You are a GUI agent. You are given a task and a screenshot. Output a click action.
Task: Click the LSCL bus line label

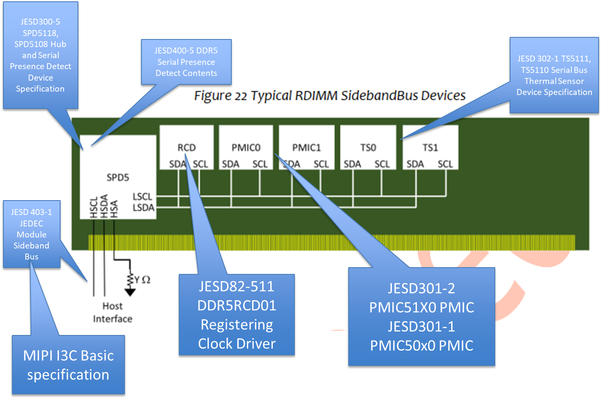click(x=142, y=197)
